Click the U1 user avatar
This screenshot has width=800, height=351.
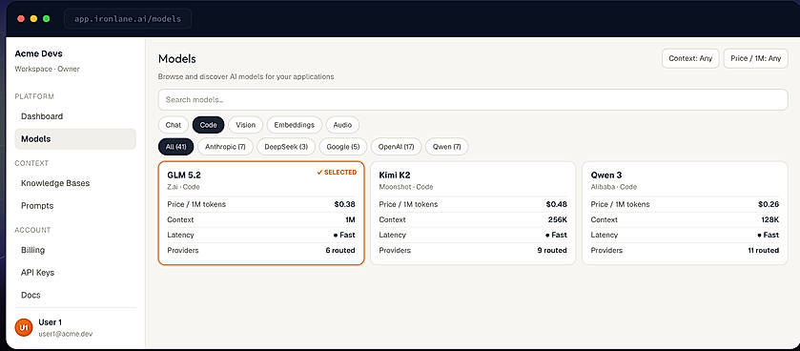[x=24, y=327]
